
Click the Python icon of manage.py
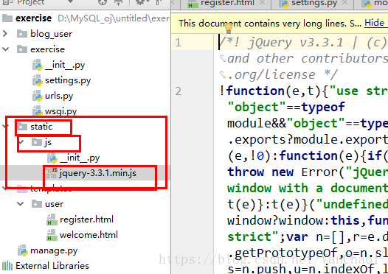click(x=23, y=250)
